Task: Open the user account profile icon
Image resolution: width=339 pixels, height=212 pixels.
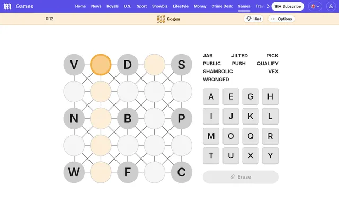Action: [x=331, y=6]
